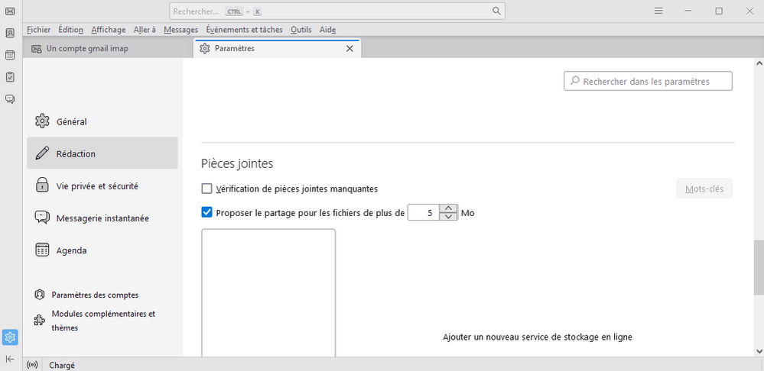The height and width of the screenshot is (371, 764).
Task: Uncheck Proposer le partage pour les fichiers
Action: point(206,213)
